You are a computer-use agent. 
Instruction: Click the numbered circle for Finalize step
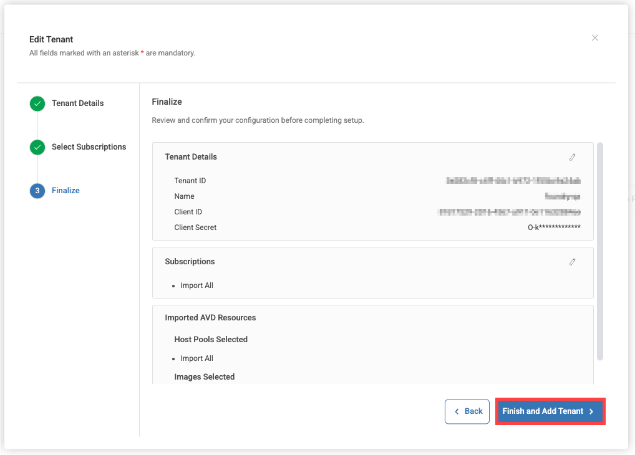(x=37, y=191)
